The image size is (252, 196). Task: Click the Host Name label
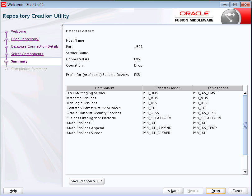pos(75,41)
